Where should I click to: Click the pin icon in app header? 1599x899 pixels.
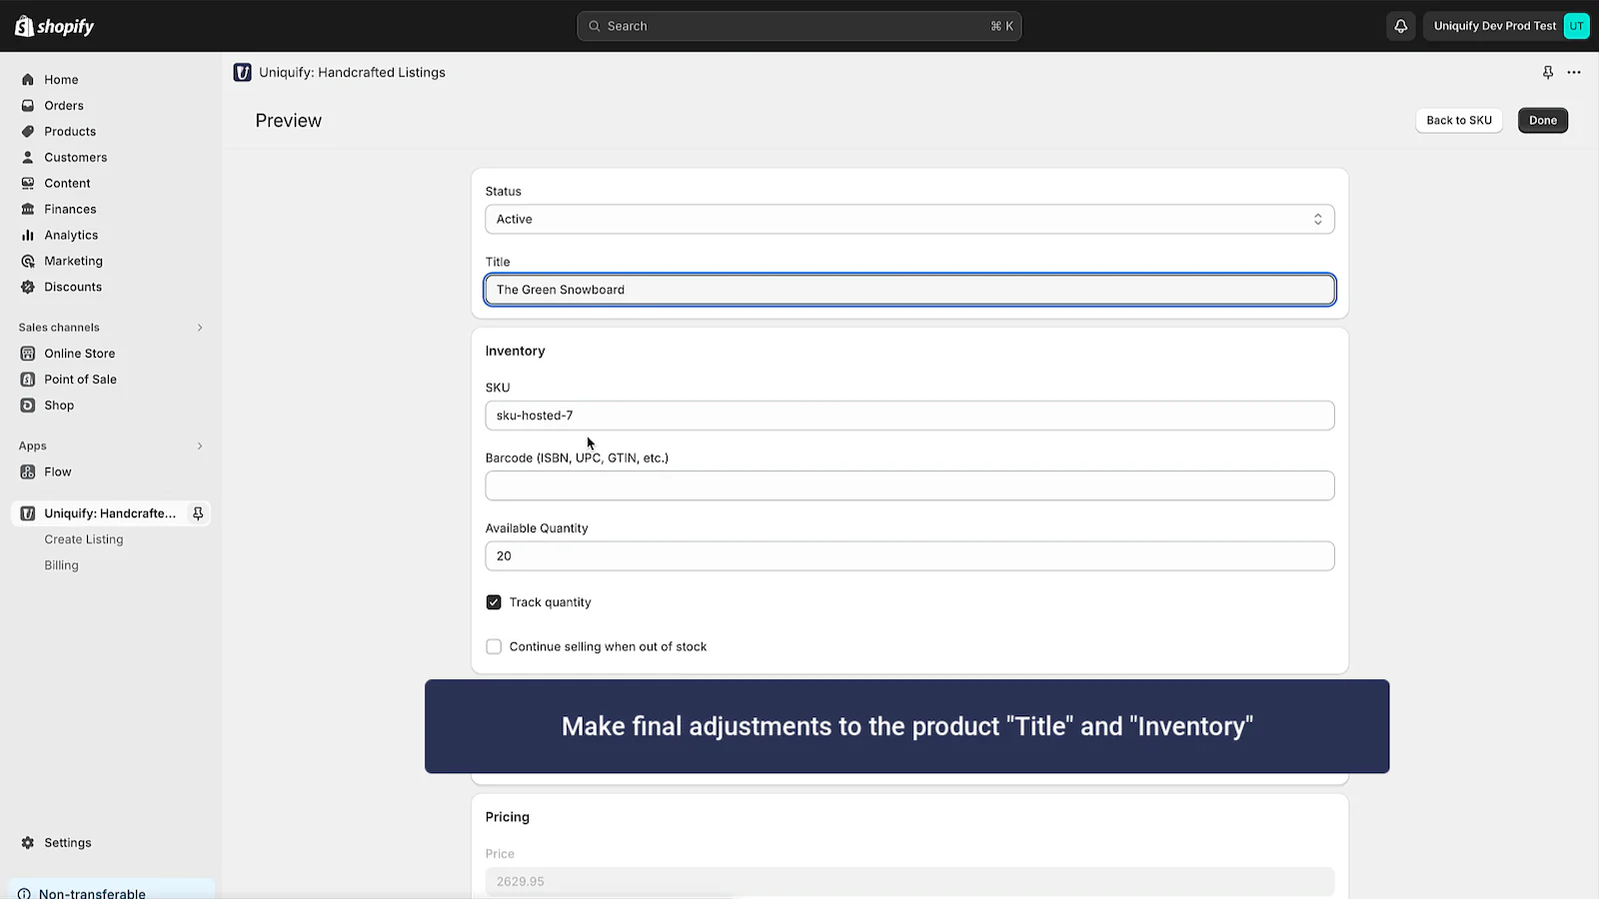click(1547, 72)
